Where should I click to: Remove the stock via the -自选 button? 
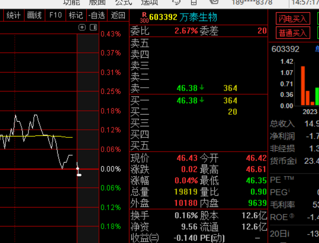click(97, 15)
